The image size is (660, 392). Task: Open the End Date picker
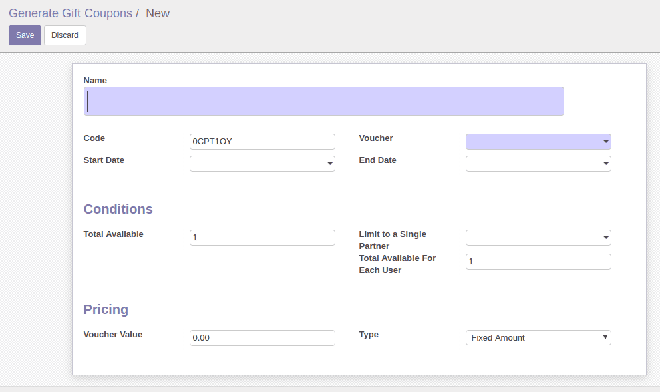point(538,164)
